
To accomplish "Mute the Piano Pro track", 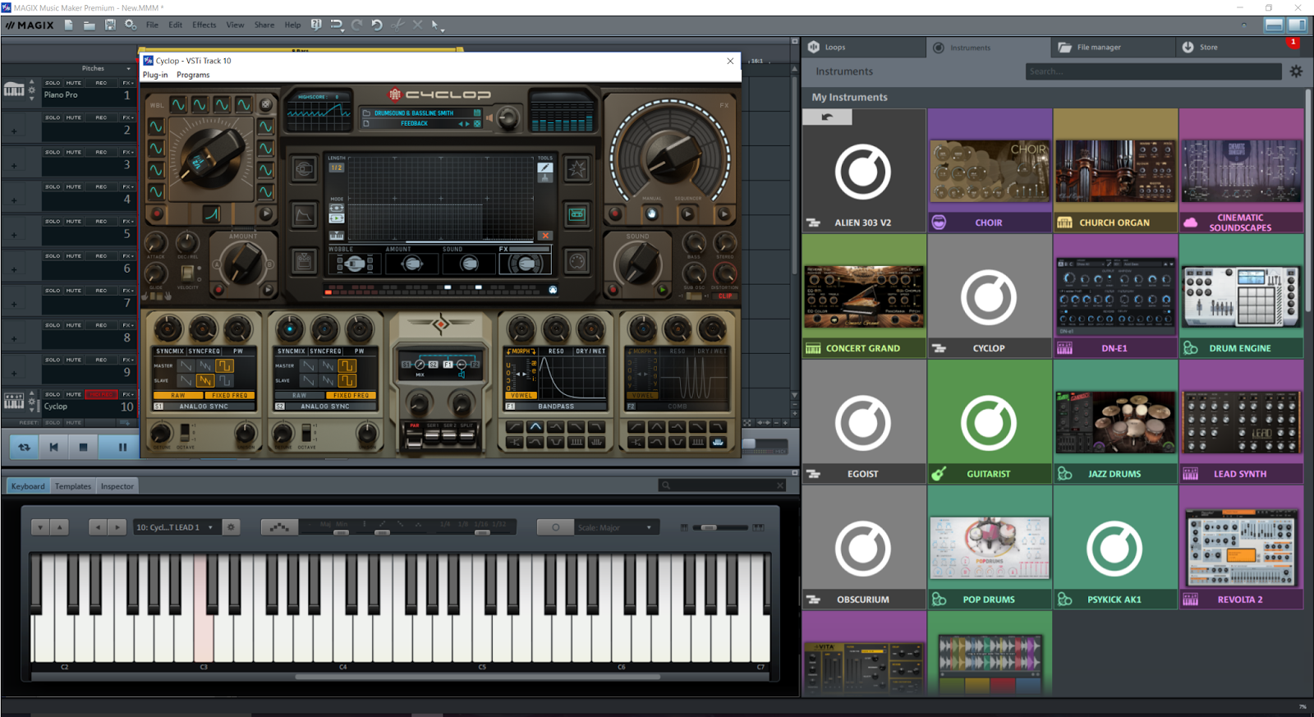I will (x=74, y=83).
